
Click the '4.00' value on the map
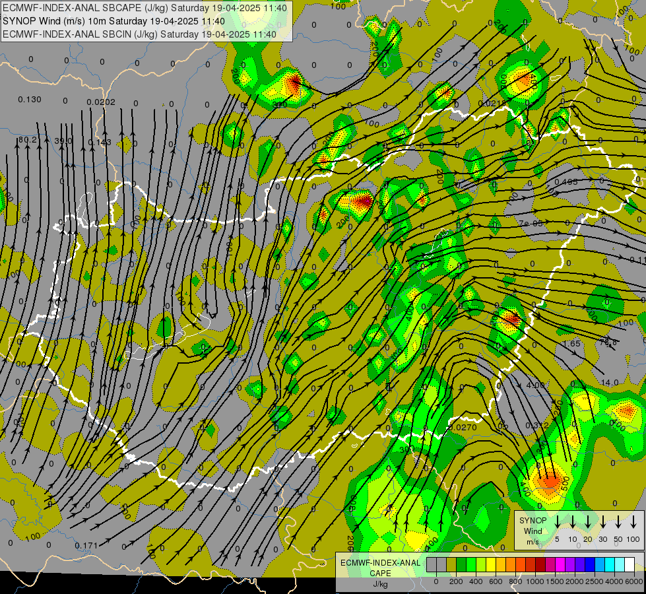[536, 385]
